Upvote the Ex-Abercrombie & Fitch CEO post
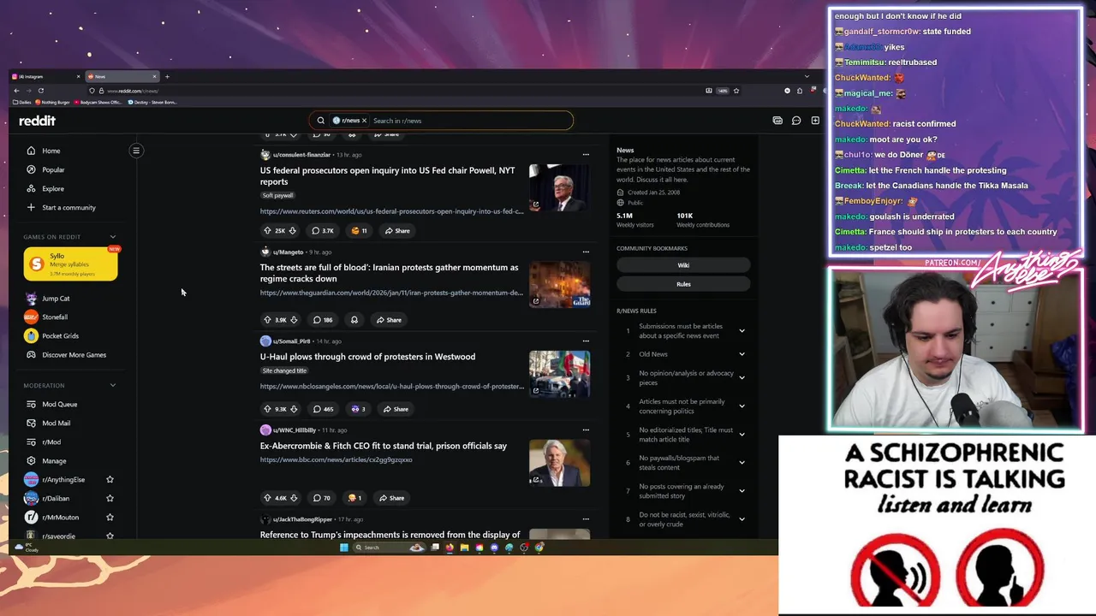The image size is (1096, 616). (267, 498)
